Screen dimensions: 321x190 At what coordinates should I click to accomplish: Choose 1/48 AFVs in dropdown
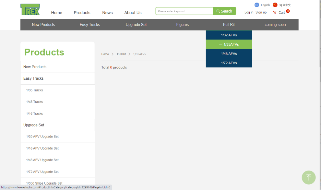(229, 54)
